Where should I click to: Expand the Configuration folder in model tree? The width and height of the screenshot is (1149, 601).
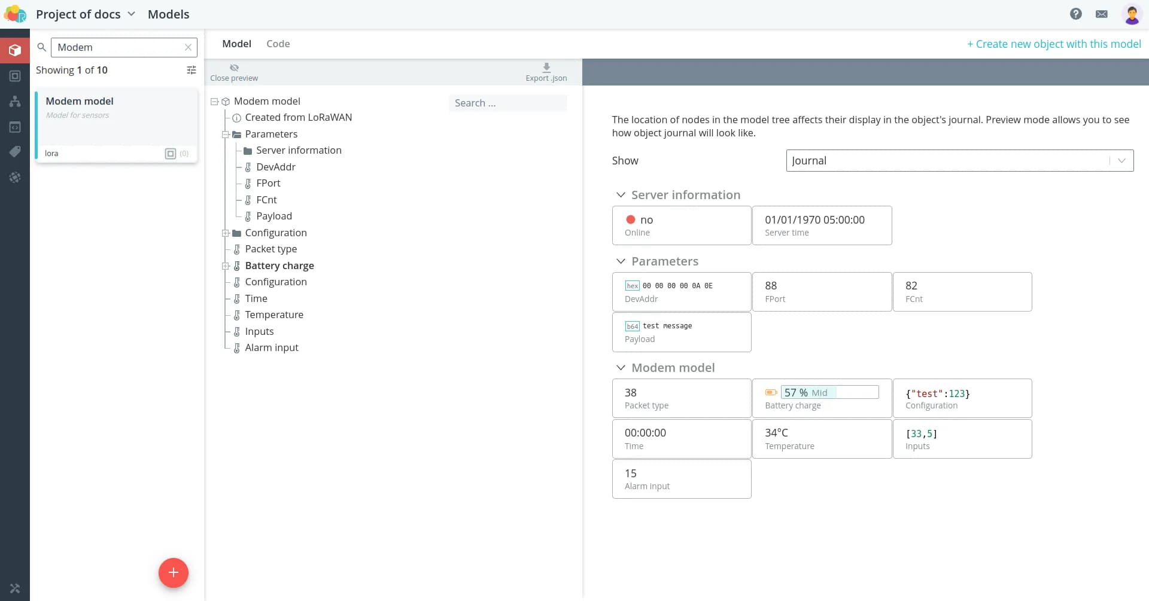[226, 233]
